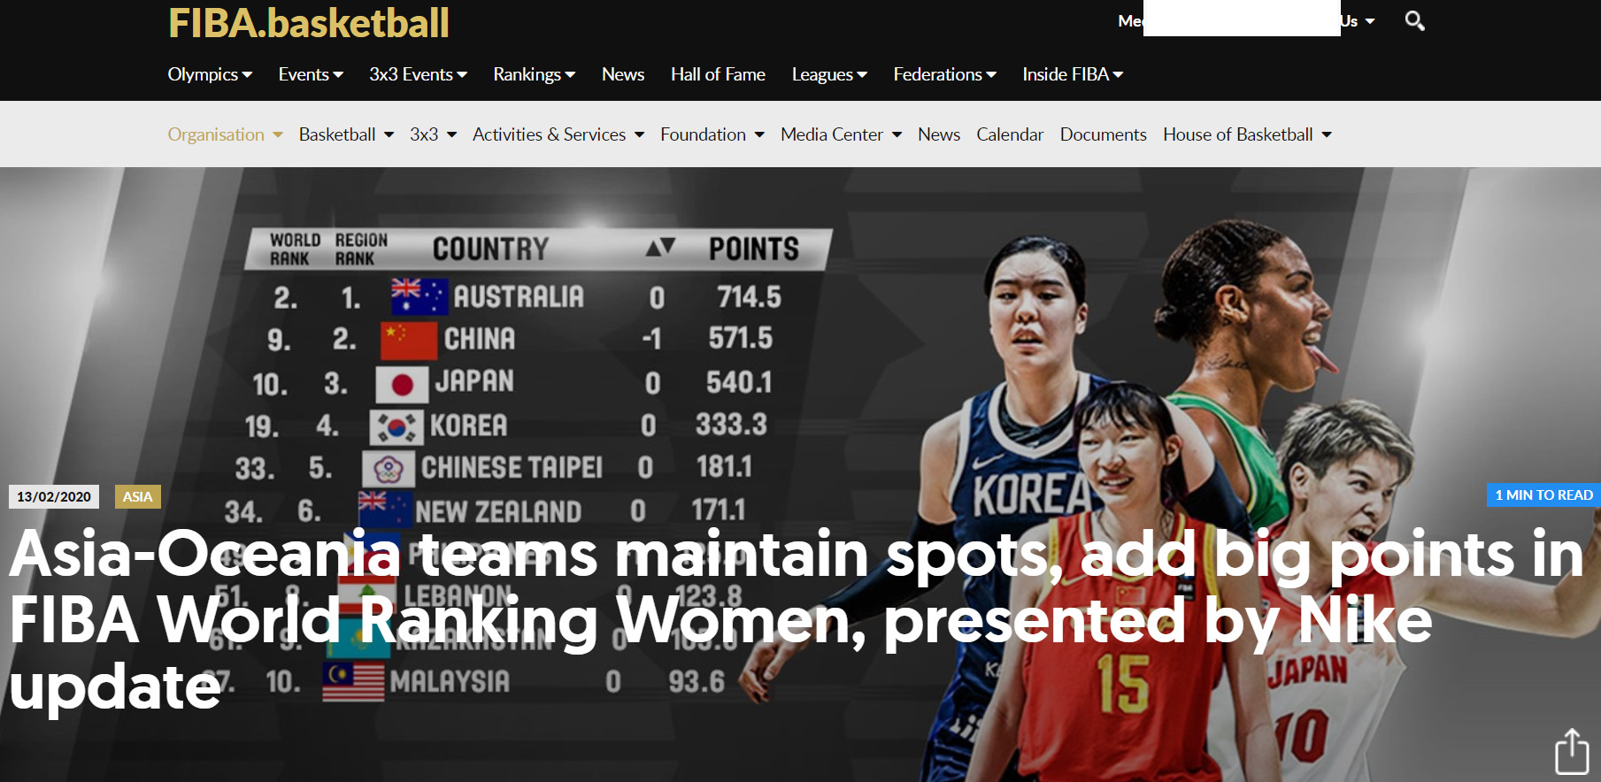
Task: Click China's 571.5 points value
Action: [741, 338]
